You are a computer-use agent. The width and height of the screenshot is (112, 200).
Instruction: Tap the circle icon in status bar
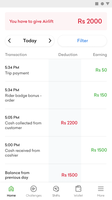[102, 4]
